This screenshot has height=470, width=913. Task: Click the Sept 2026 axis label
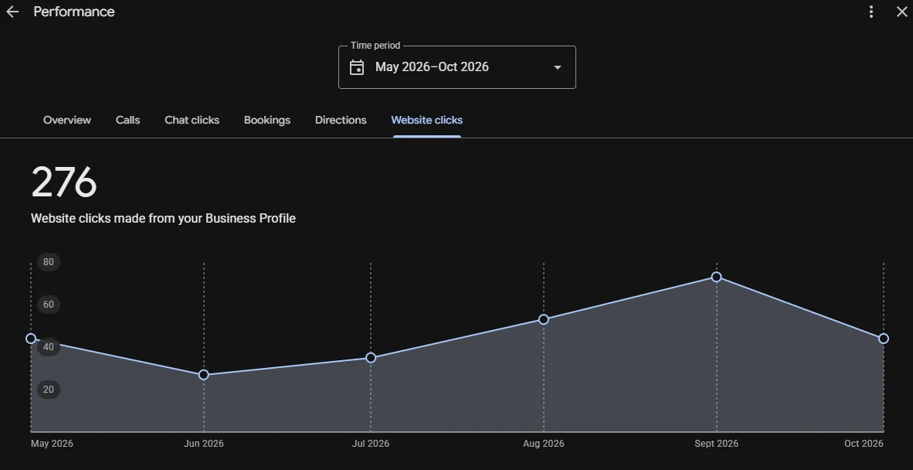pyautogui.click(x=717, y=444)
